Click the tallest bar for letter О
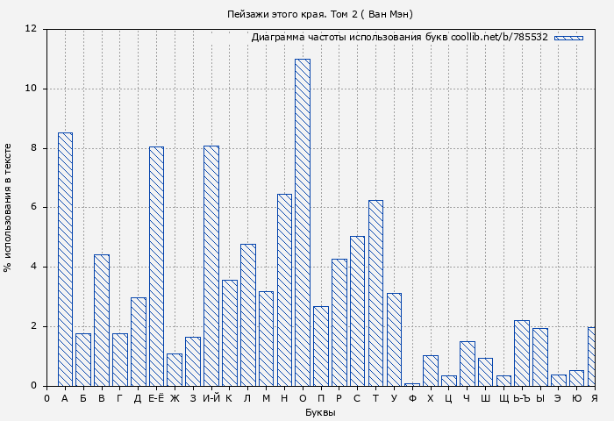Viewport: 614px width, 421px height. (303, 222)
